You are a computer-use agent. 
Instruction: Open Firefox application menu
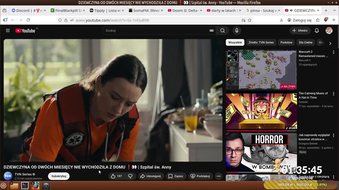pyautogui.click(x=334, y=20)
